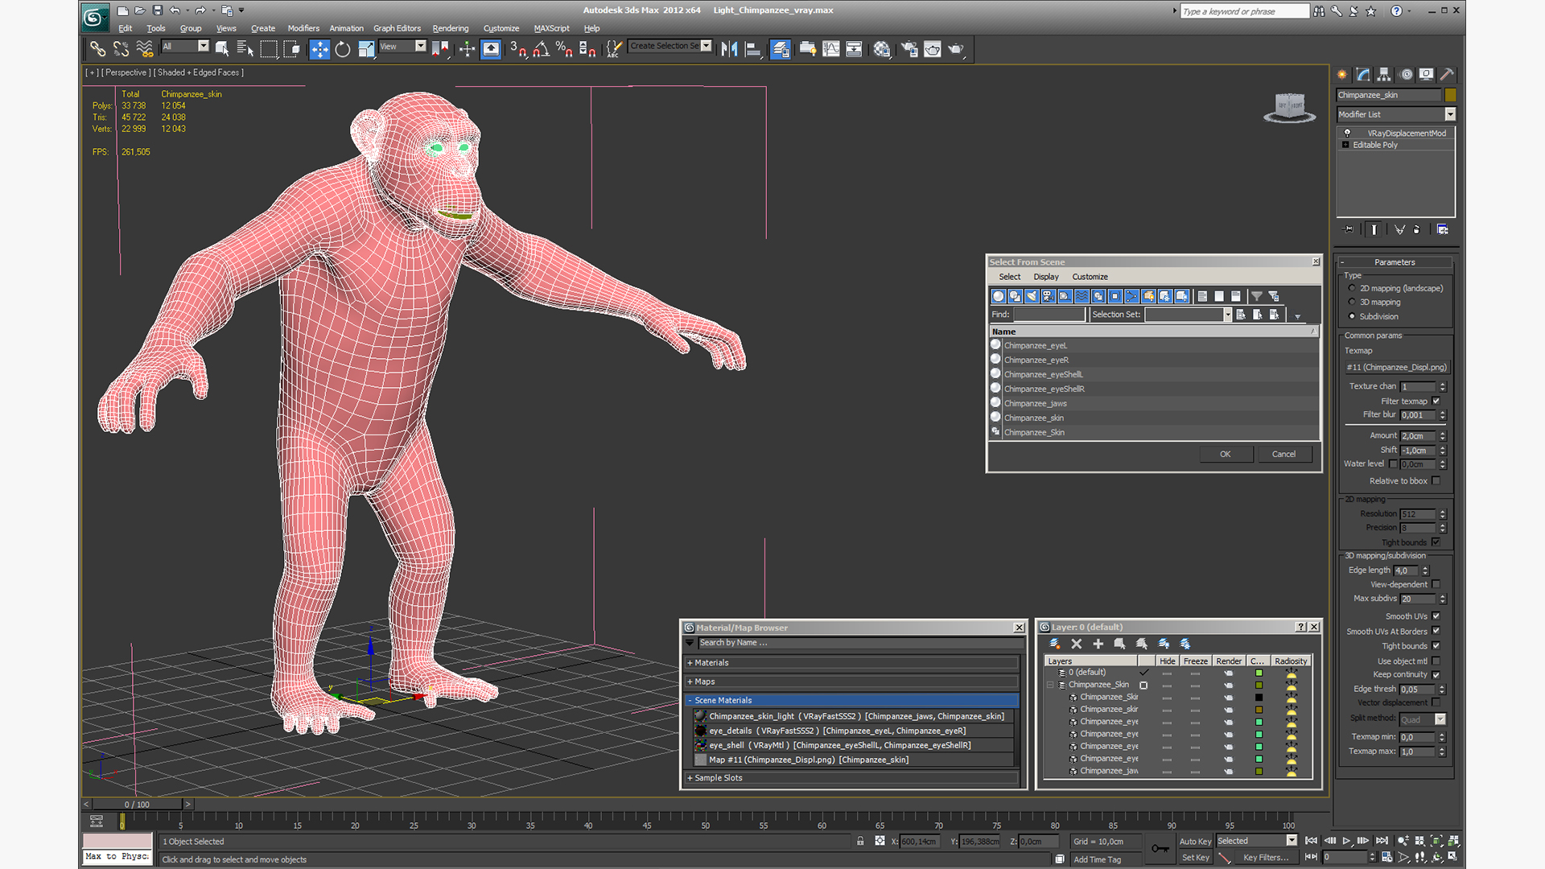This screenshot has width=1545, height=869.
Task: Switch to the Hierarchy command panel tab
Action: click(x=1384, y=74)
